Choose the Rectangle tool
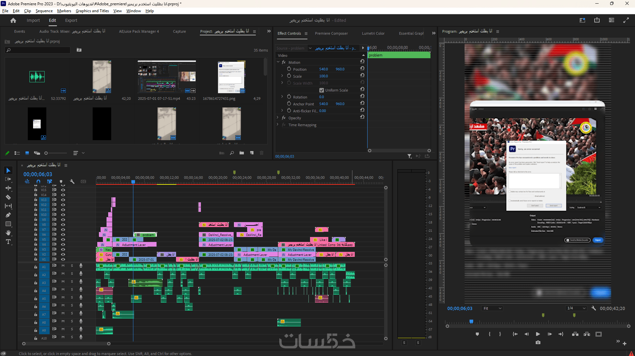 pos(8,224)
